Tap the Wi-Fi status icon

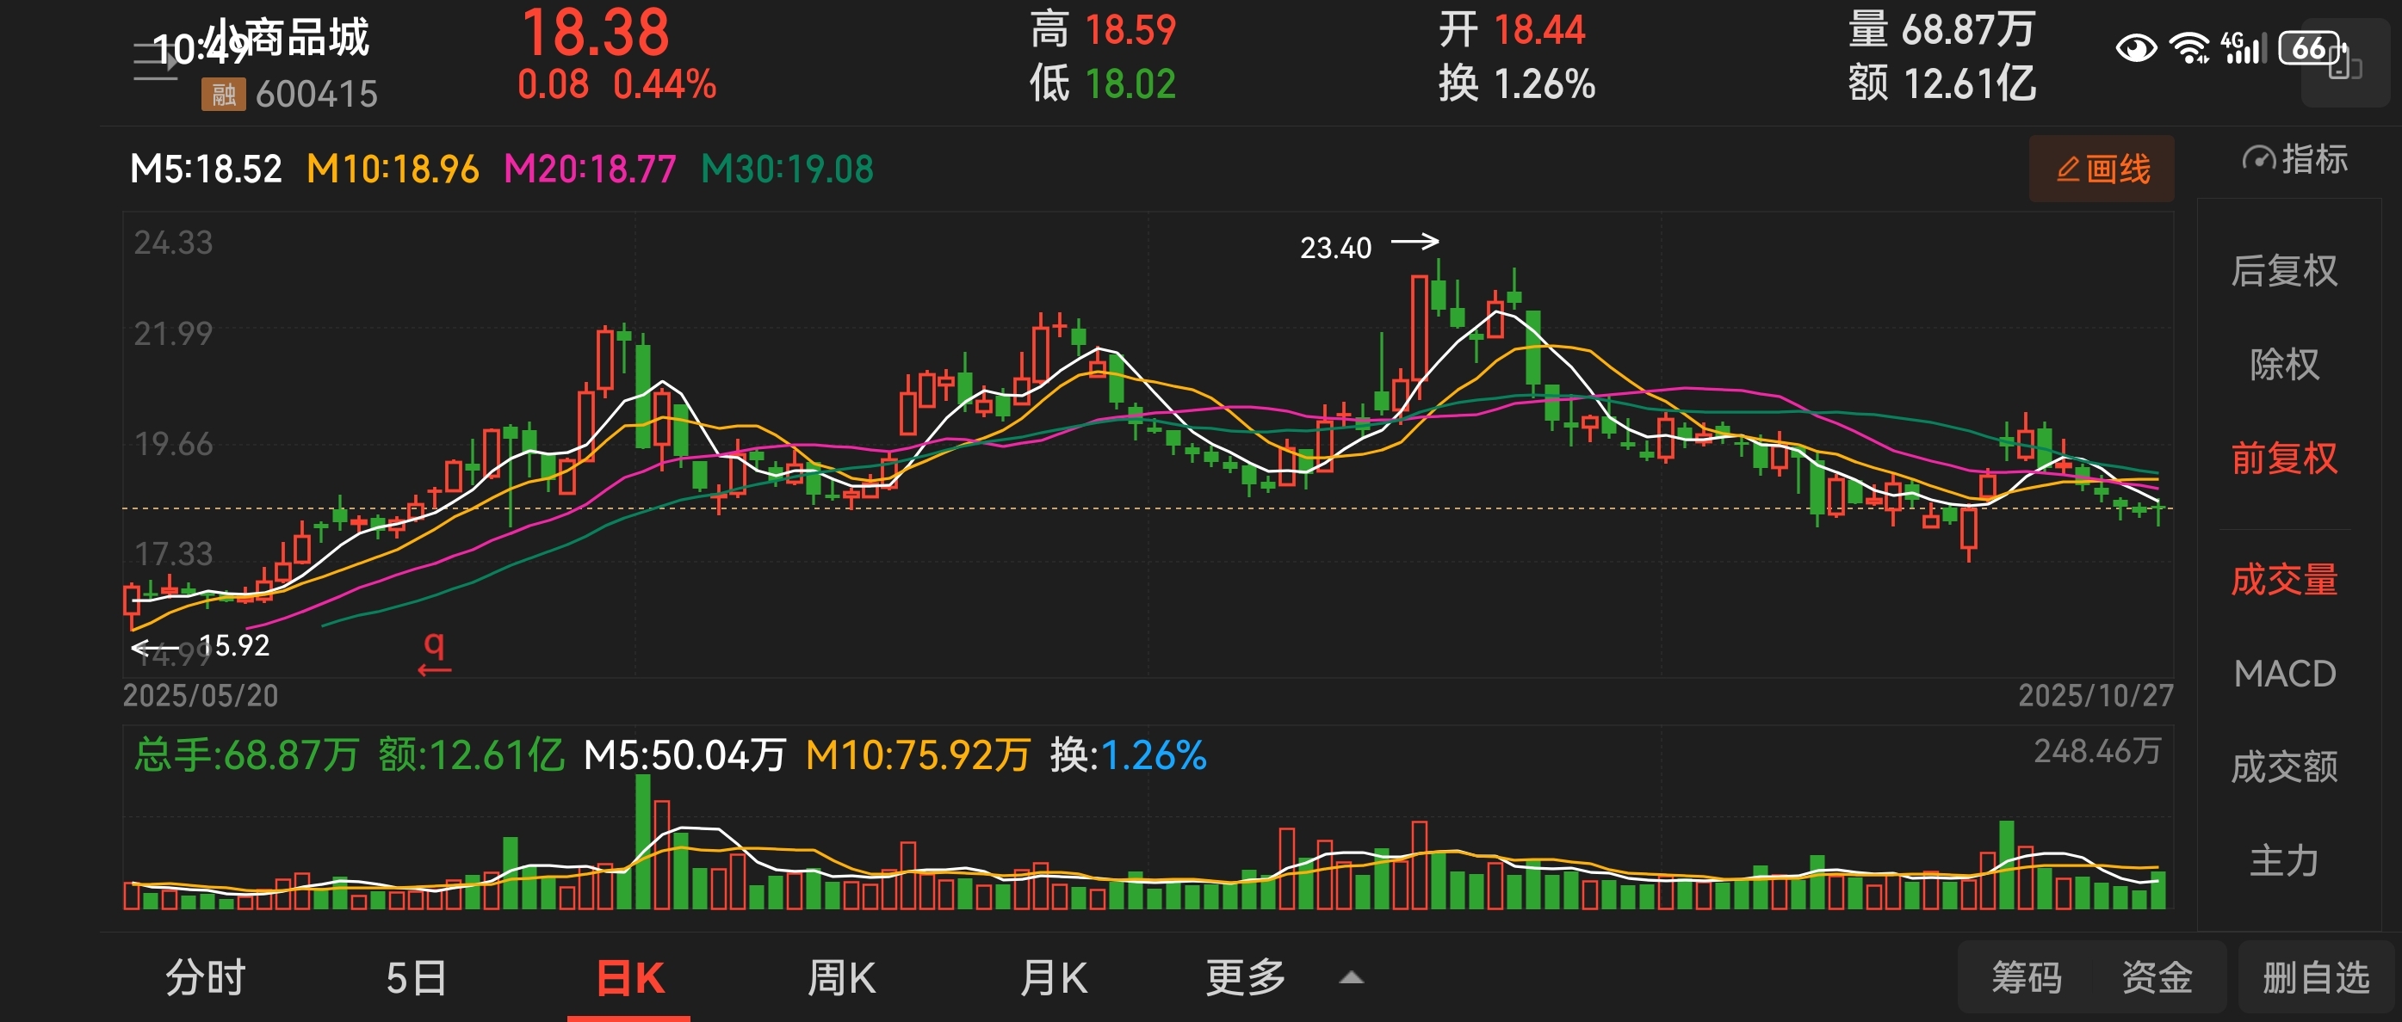pyautogui.click(x=2188, y=47)
